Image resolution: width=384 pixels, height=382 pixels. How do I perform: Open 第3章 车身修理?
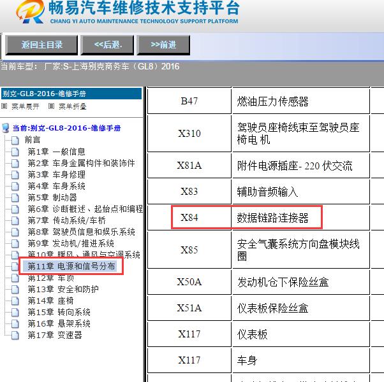pyautogui.click(x=56, y=174)
